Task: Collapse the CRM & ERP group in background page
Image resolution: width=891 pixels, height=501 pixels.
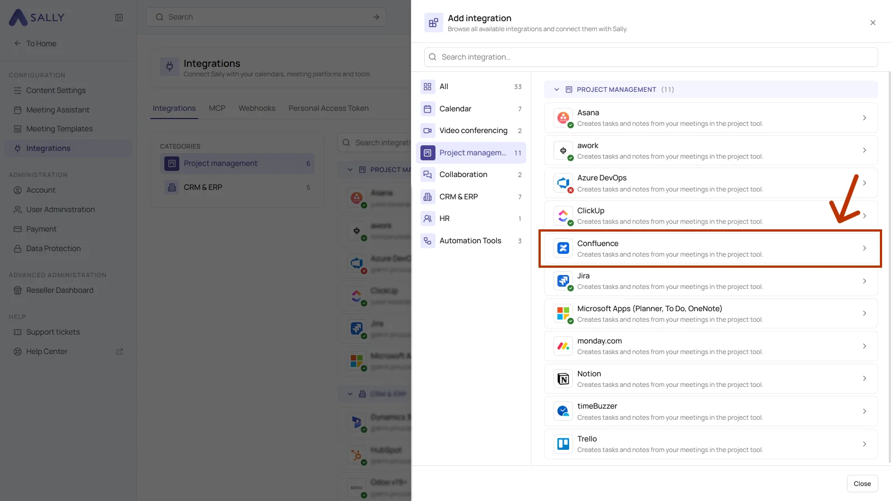Action: 350,394
